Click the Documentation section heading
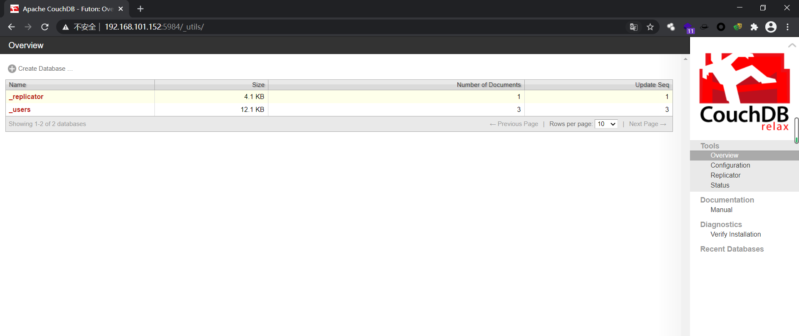Image resolution: width=799 pixels, height=336 pixels. (727, 200)
